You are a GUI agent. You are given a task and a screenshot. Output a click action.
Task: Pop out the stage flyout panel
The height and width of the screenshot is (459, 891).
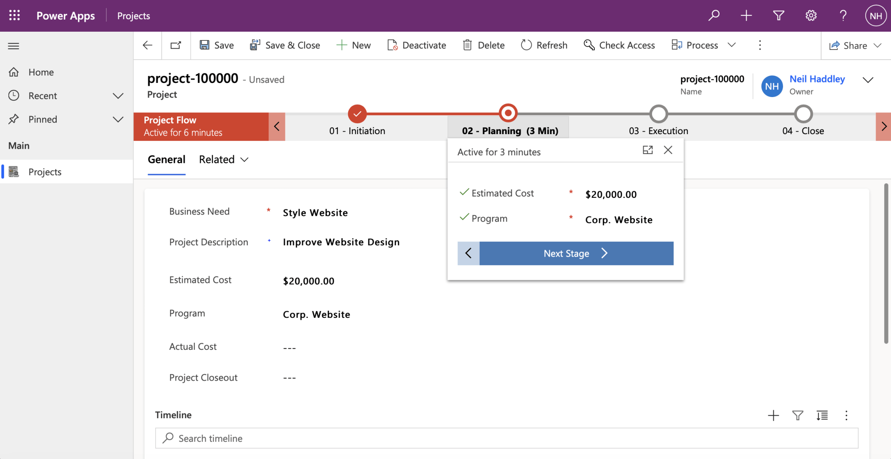tap(647, 150)
